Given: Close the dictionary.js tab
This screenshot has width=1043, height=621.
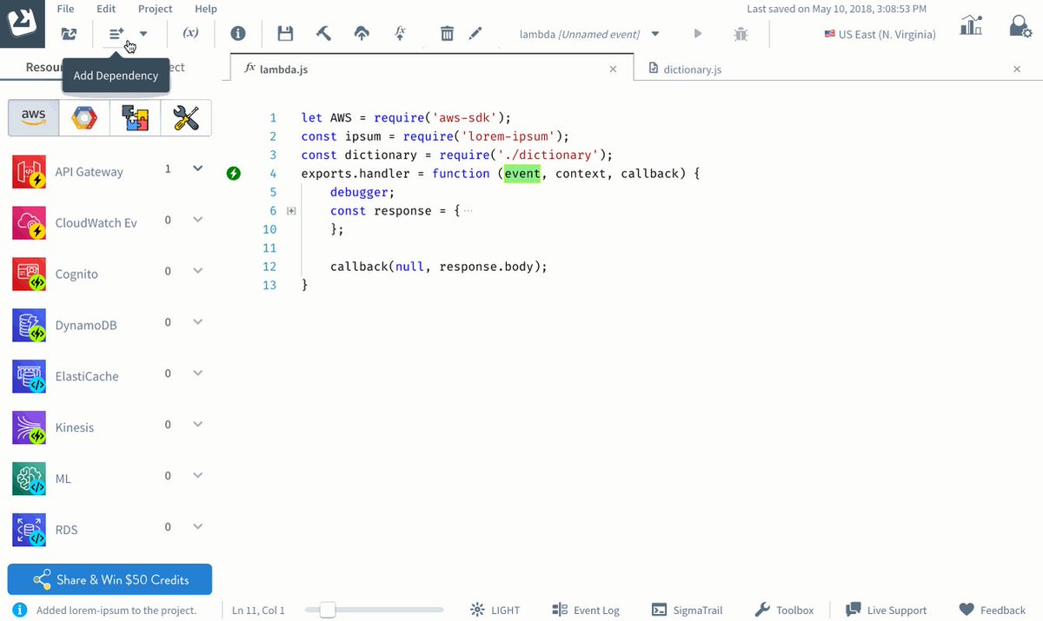Looking at the screenshot, I should tap(1018, 69).
